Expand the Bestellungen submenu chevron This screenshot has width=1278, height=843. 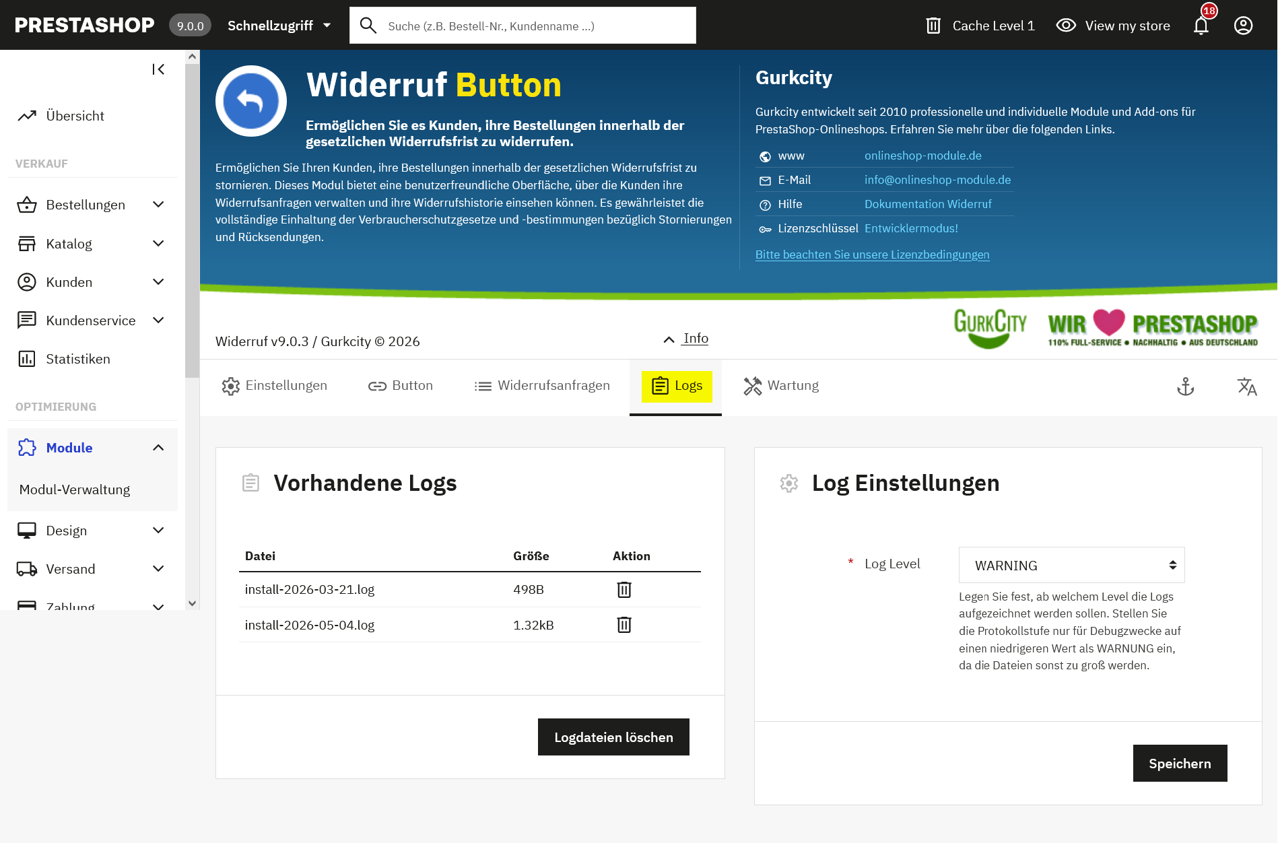[158, 205]
